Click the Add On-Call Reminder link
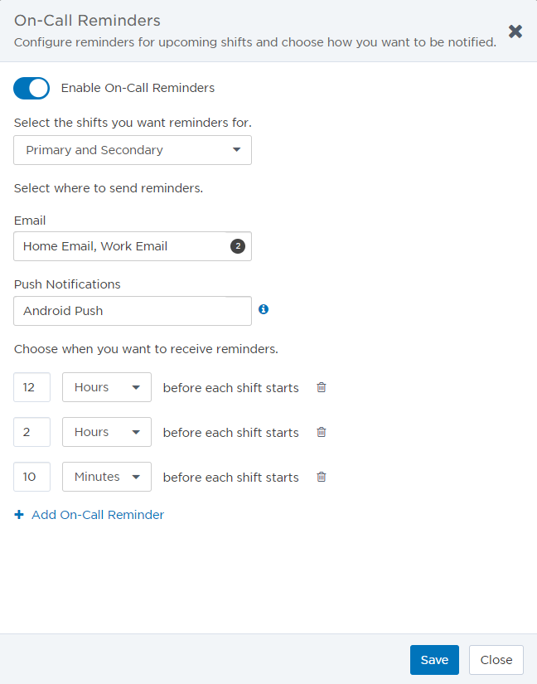 [x=98, y=515]
